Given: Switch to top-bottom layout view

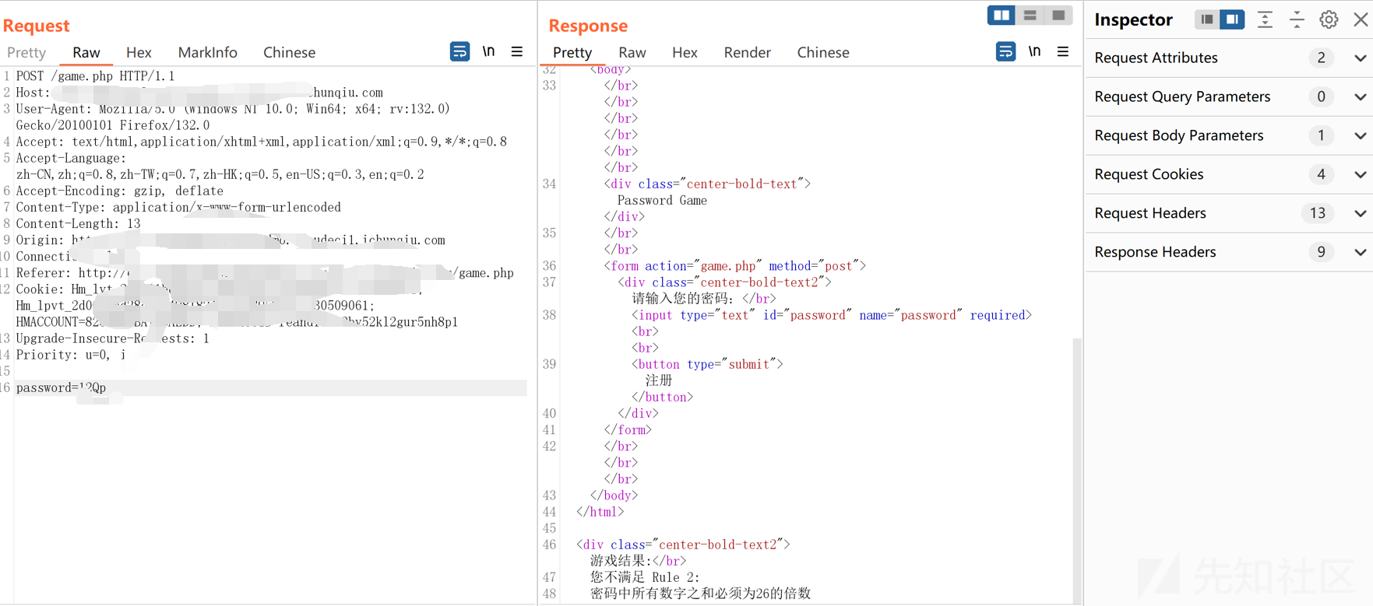Looking at the screenshot, I should pos(1030,16).
